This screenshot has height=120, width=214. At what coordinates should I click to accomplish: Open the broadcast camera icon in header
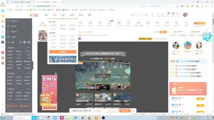click(x=162, y=15)
